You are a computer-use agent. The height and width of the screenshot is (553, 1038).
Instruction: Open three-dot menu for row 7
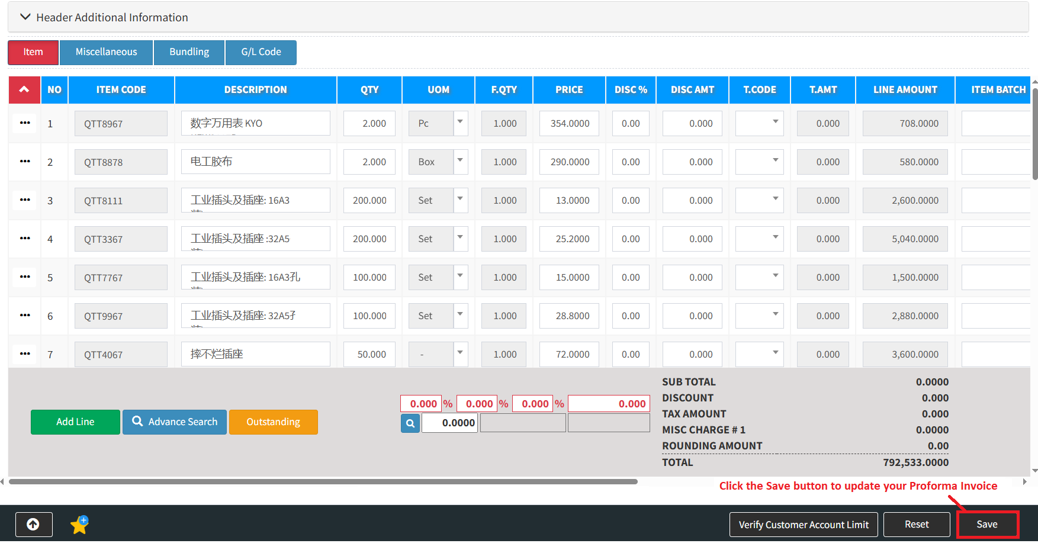(x=25, y=354)
